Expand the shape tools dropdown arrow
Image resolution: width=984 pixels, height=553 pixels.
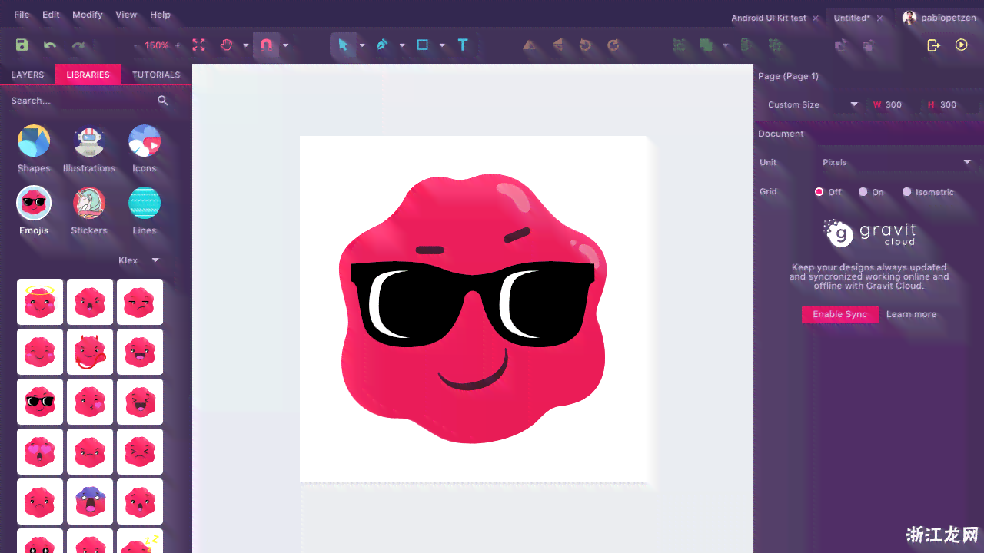442,45
